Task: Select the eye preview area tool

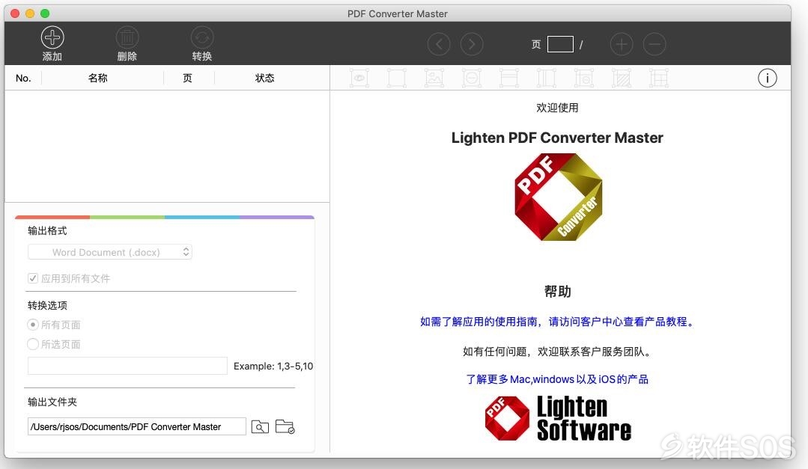Action: (x=359, y=79)
